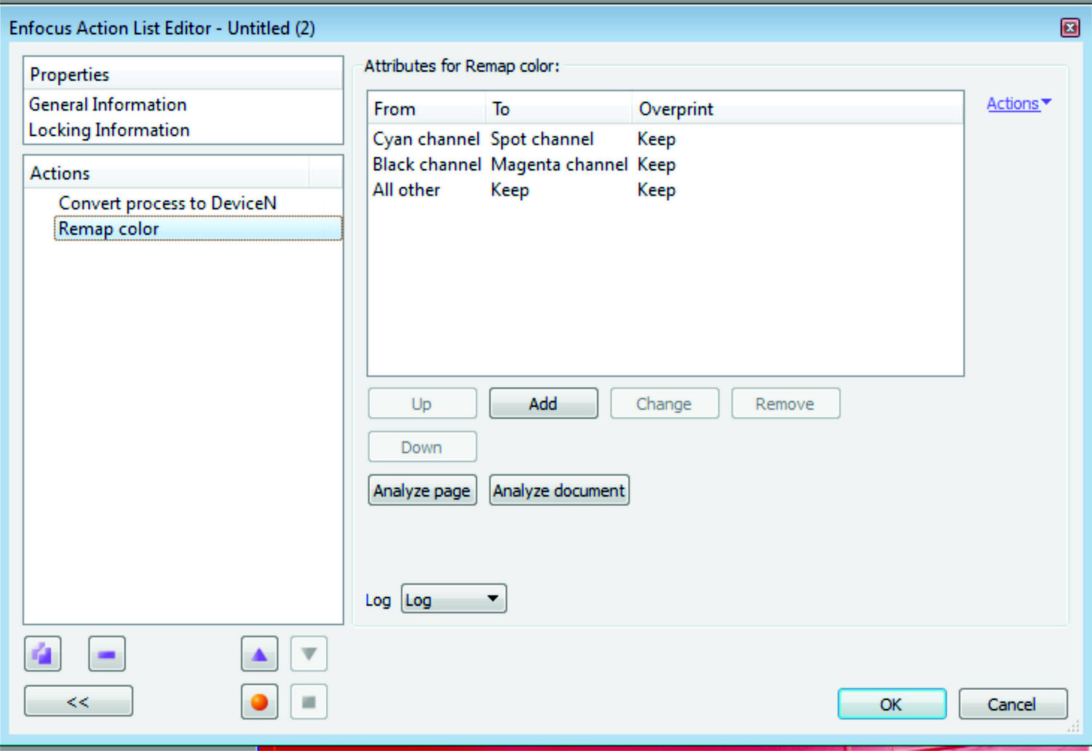This screenshot has height=751, width=1092.
Task: Click Analyze document button
Action: (559, 490)
